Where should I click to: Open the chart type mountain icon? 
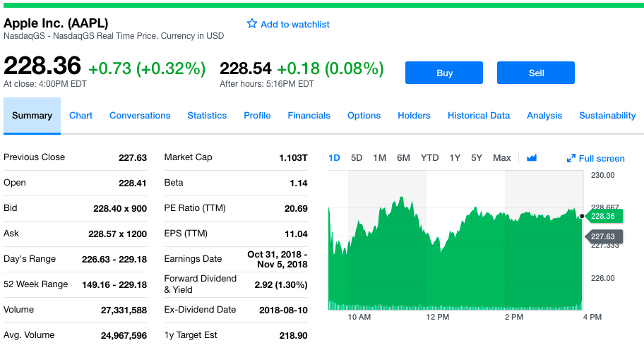tap(532, 158)
